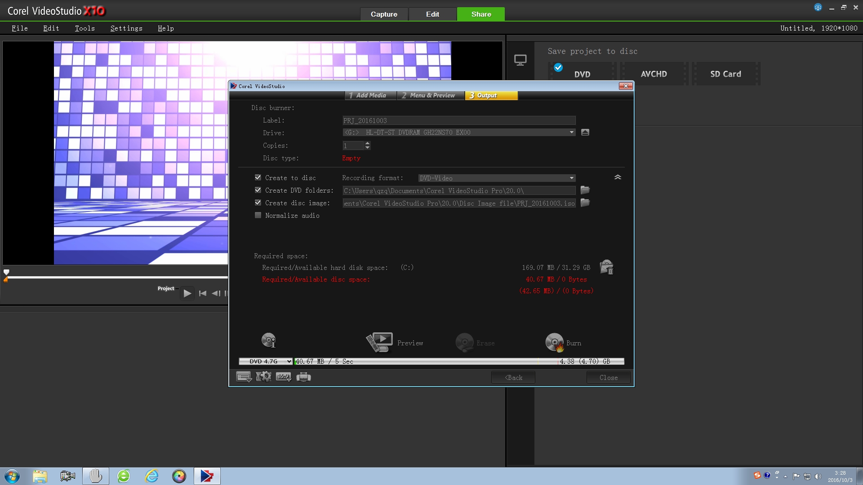Step back to the previous frame

(216, 293)
